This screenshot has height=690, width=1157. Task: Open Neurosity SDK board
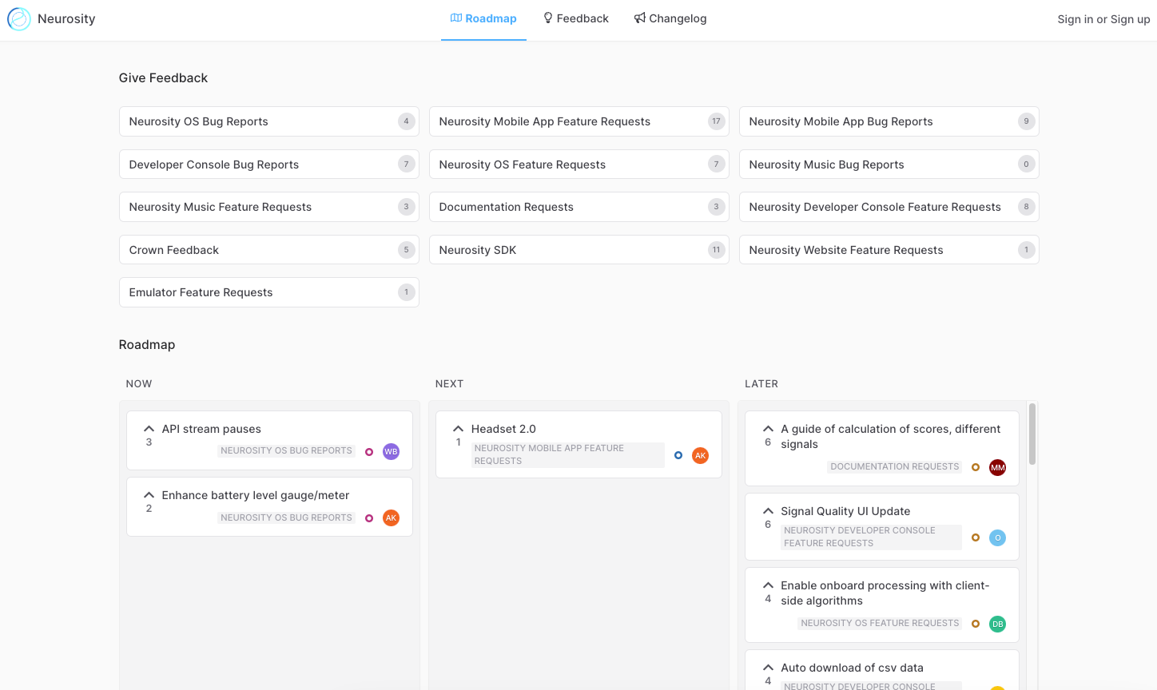pos(579,250)
